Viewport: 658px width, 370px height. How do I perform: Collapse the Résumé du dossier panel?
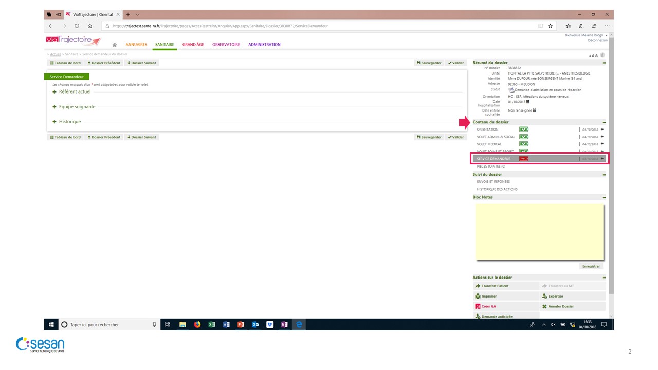pos(604,63)
